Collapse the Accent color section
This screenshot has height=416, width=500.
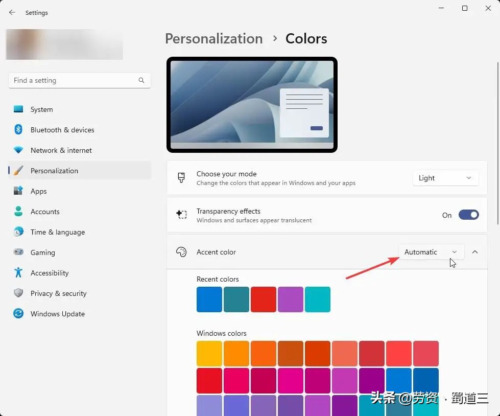(x=475, y=251)
